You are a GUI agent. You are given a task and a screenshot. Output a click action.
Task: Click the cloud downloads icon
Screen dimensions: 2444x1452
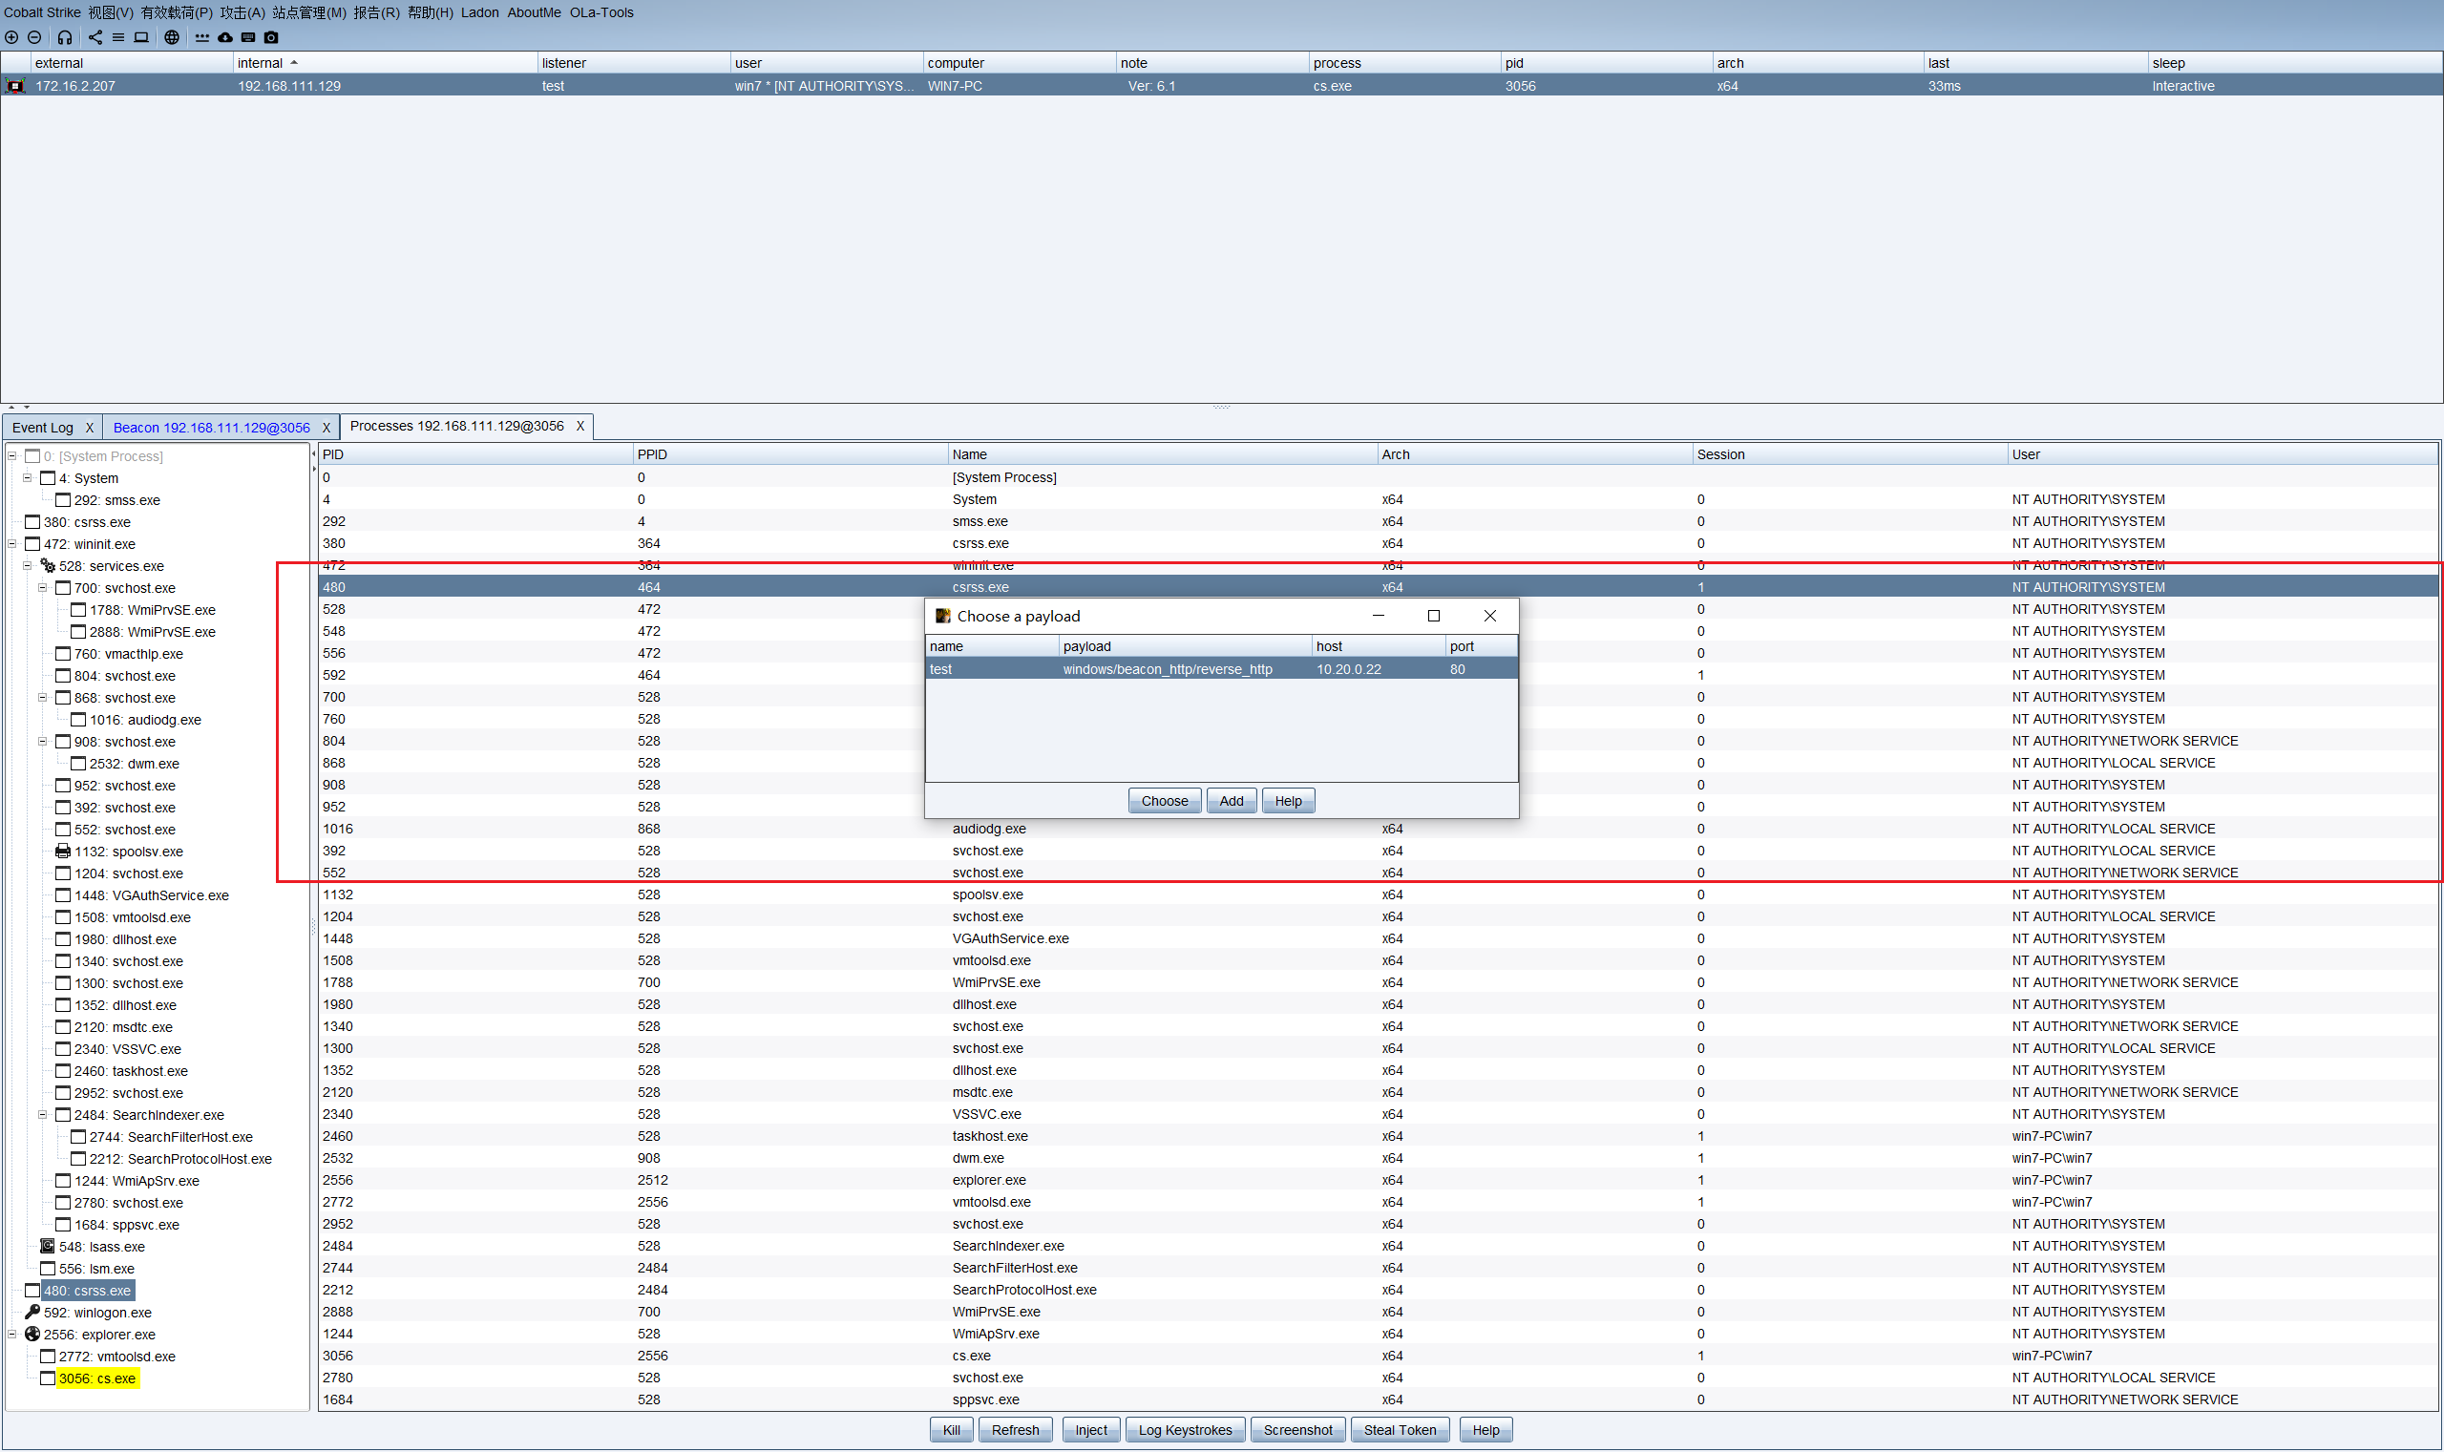pyautogui.click(x=225, y=37)
